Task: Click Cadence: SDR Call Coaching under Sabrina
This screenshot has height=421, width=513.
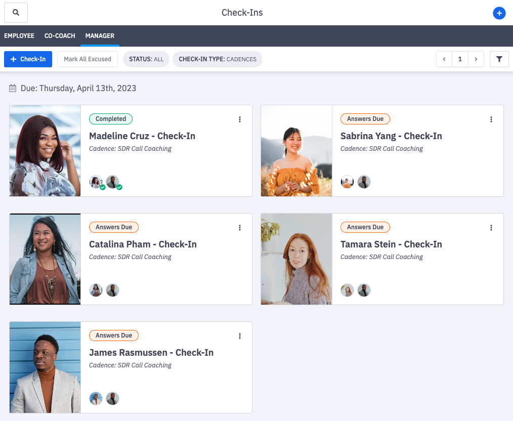Action: coord(381,148)
